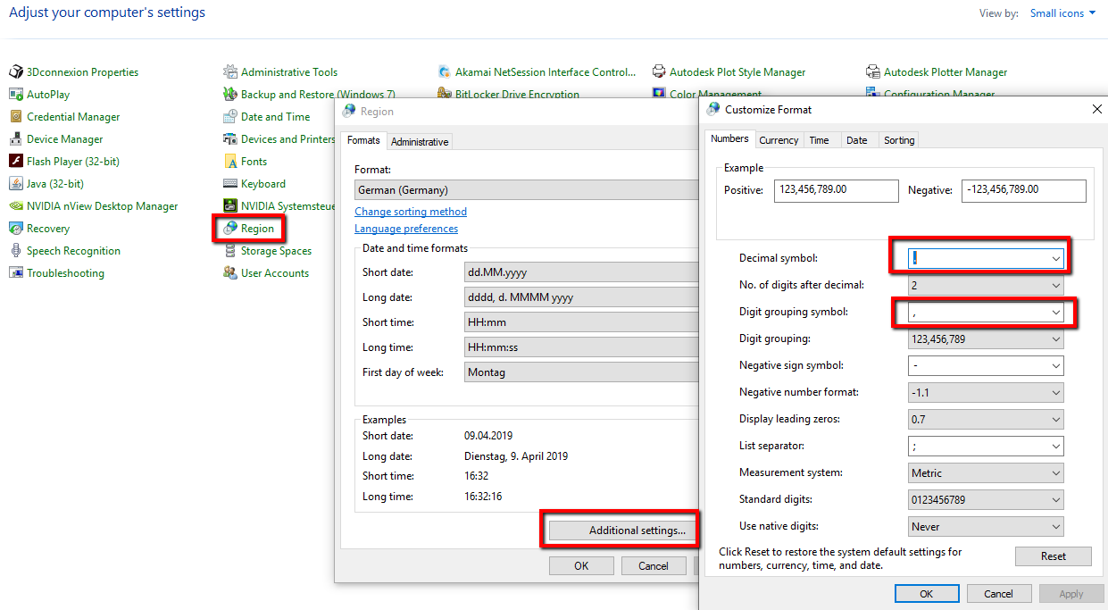Launch 3Dconnexion Properties

click(x=81, y=71)
